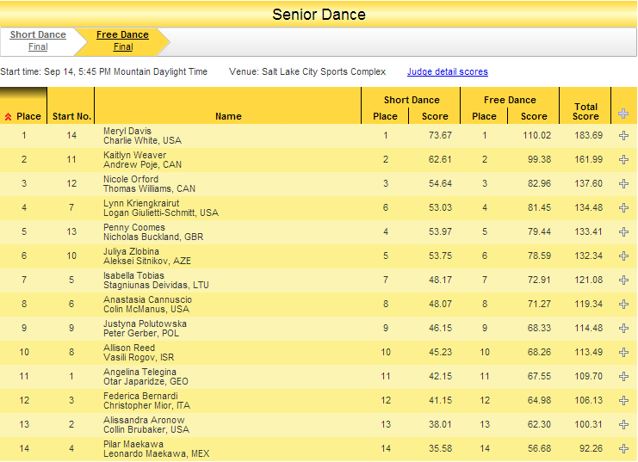Click total score 100.31
This screenshot has height=462, width=638.
(x=588, y=424)
